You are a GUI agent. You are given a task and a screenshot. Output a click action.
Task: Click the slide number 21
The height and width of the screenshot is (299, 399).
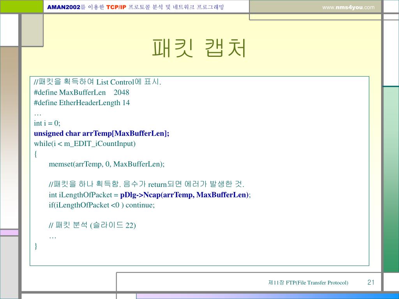371,282
